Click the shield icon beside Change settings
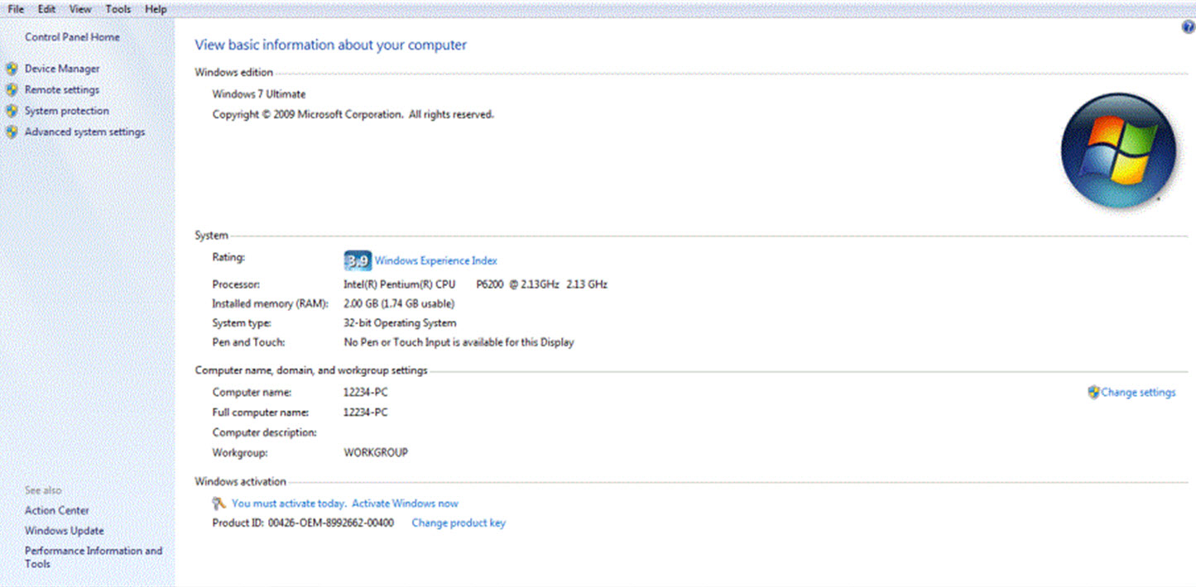Screen dimensions: 1196x587 tap(1093, 393)
